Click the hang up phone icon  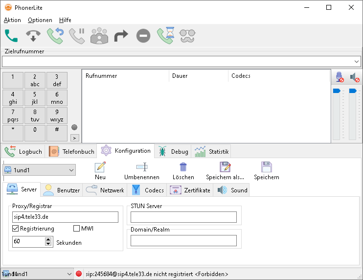(x=33, y=36)
